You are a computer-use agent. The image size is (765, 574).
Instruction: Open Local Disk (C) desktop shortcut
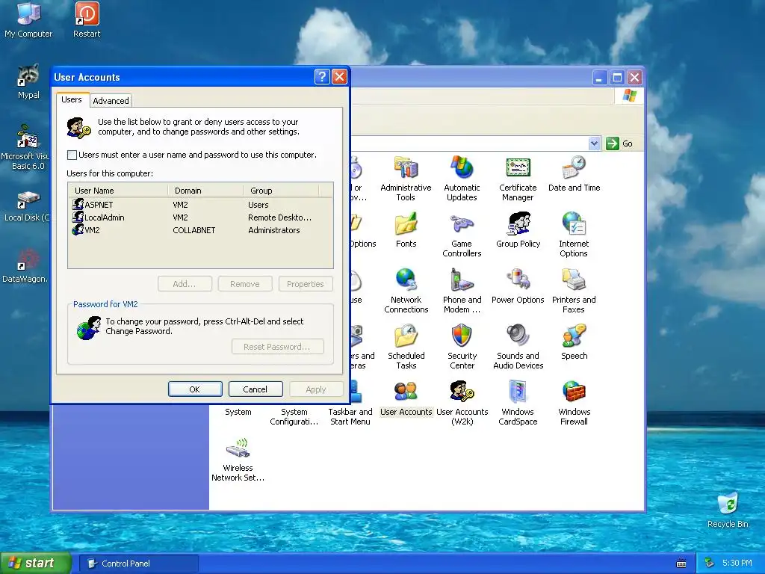click(x=27, y=206)
